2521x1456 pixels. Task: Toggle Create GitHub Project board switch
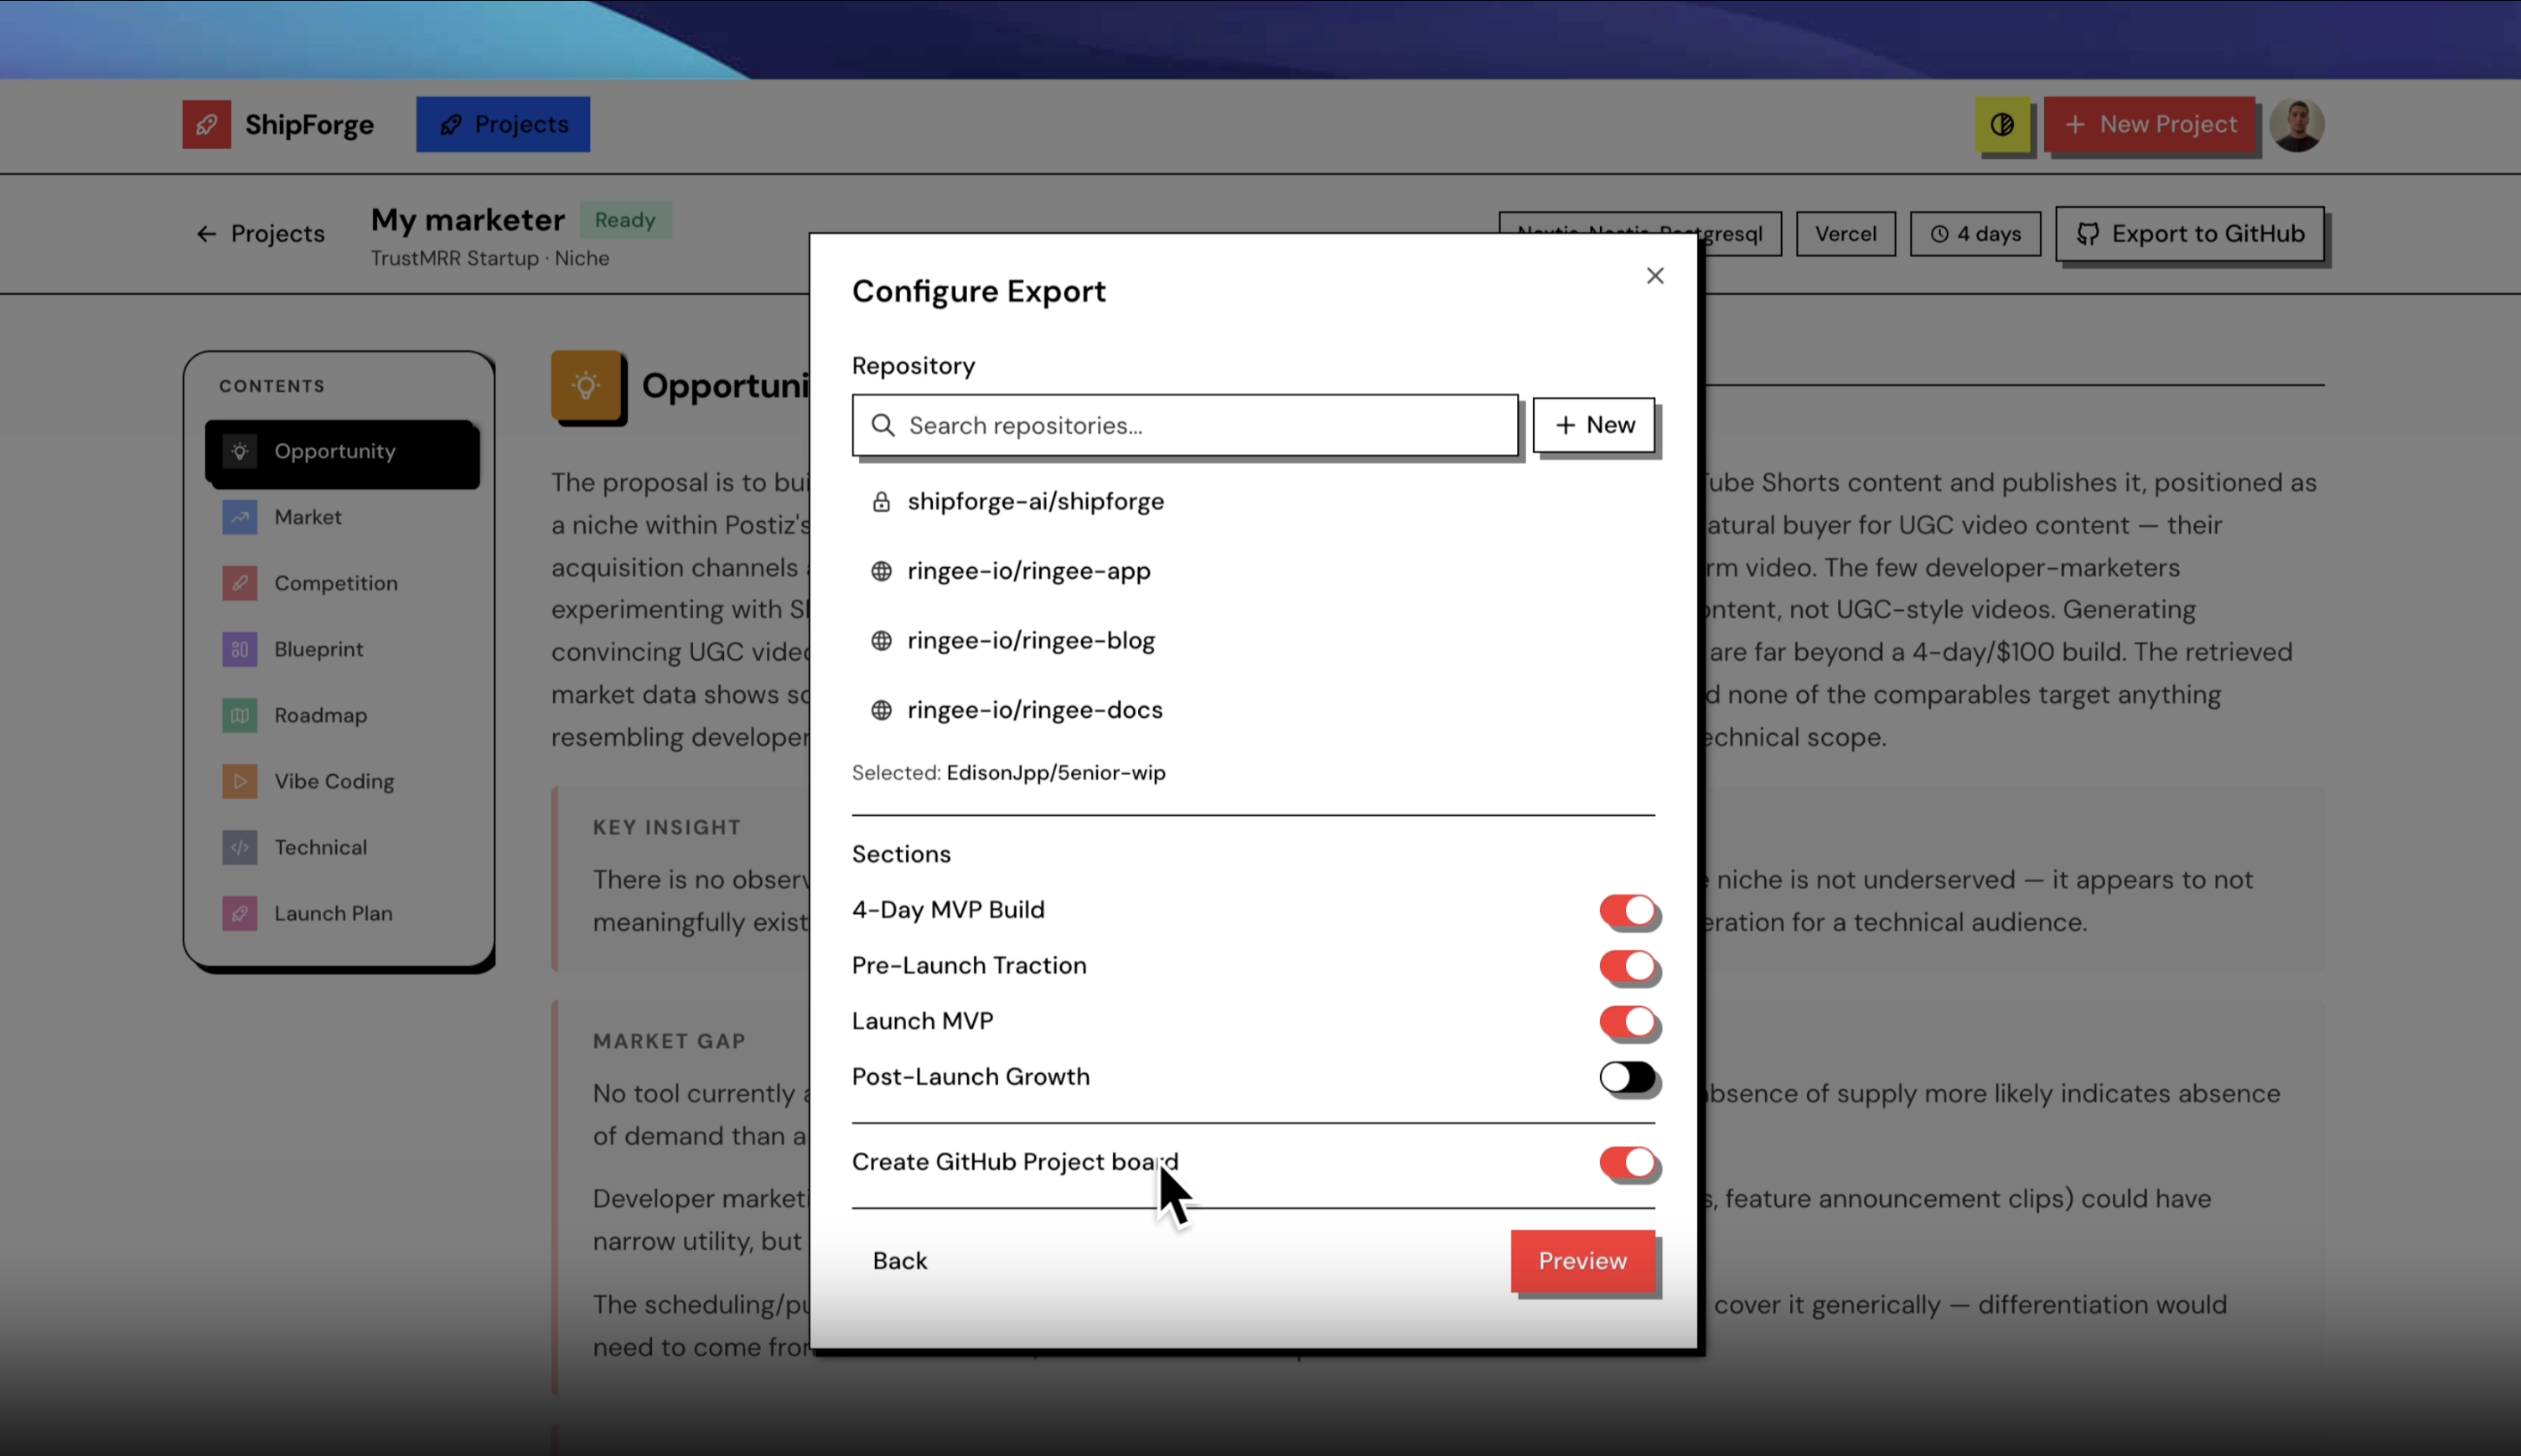pyautogui.click(x=1627, y=1162)
